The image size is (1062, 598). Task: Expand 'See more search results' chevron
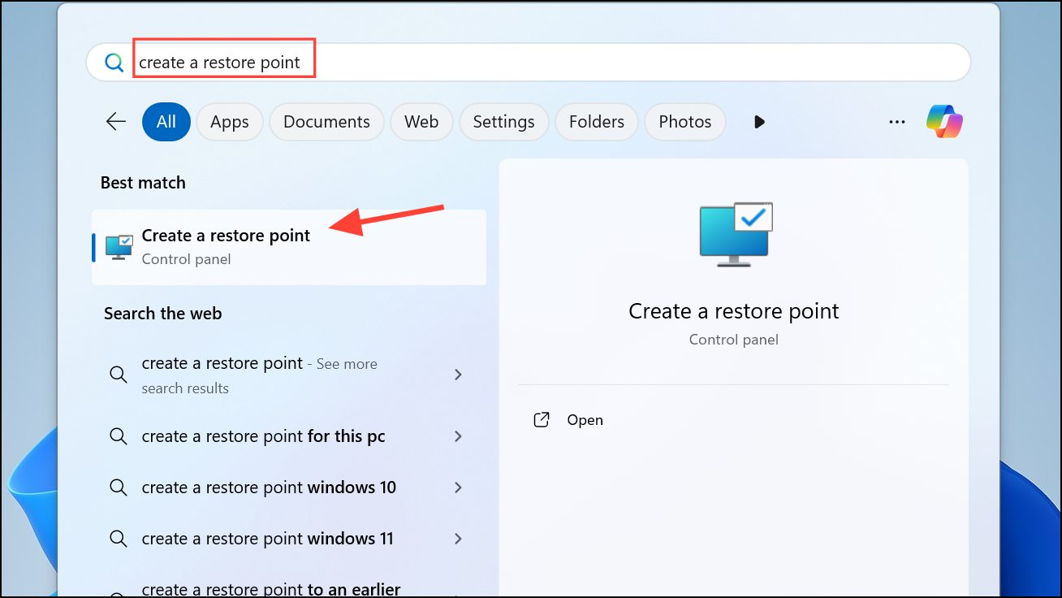point(458,375)
